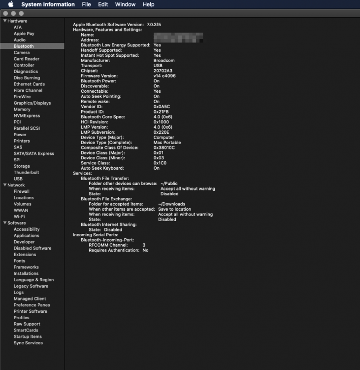Select Disabled Software in the sidebar

pyautogui.click(x=33, y=248)
